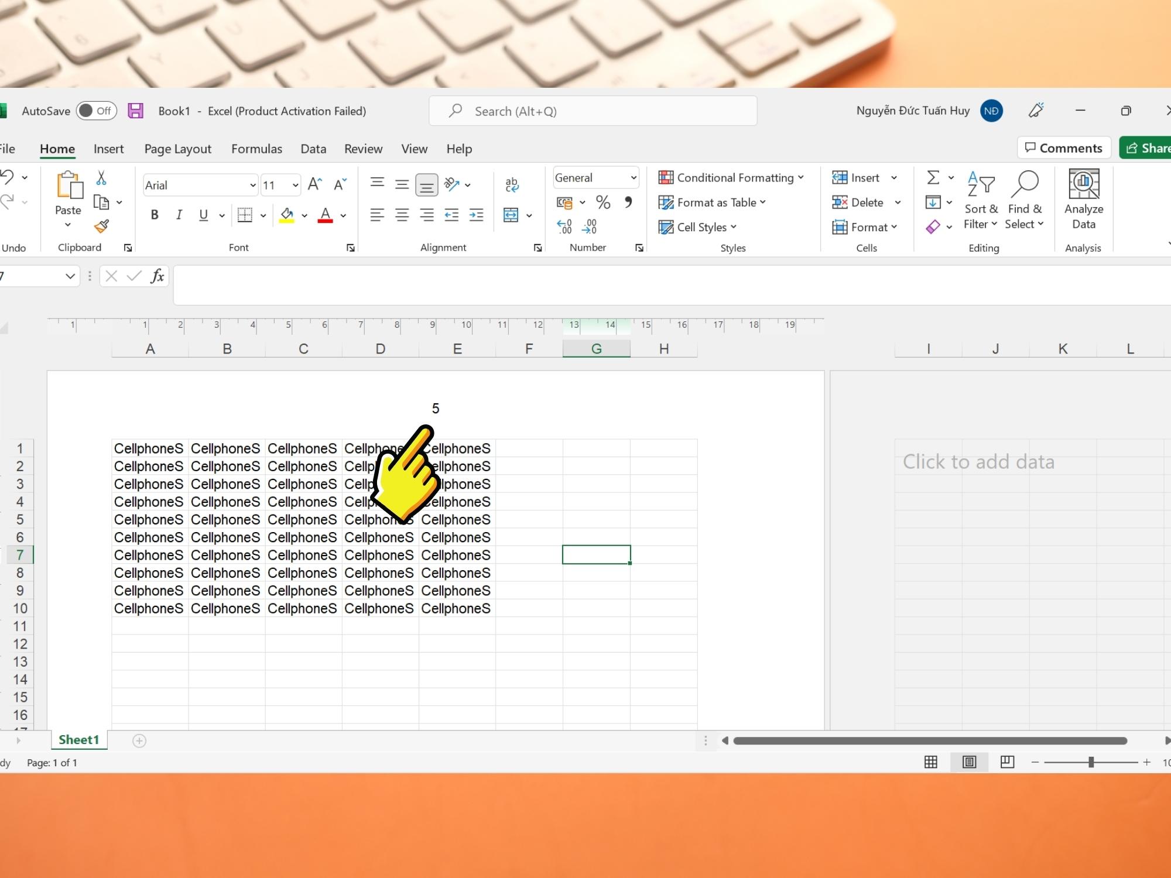The height and width of the screenshot is (878, 1171).
Task: Click the Delete cells button
Action: tap(858, 203)
